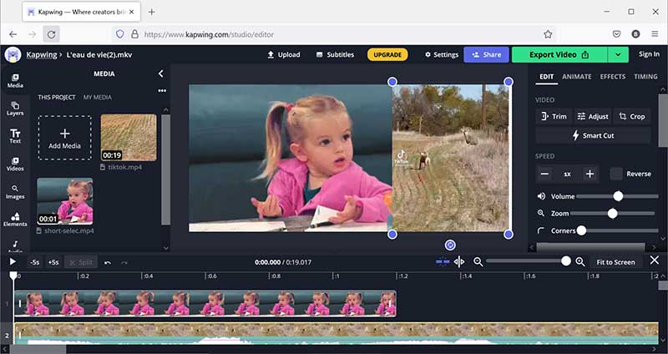Zoom in the timeline with magnifier plus

(579, 262)
